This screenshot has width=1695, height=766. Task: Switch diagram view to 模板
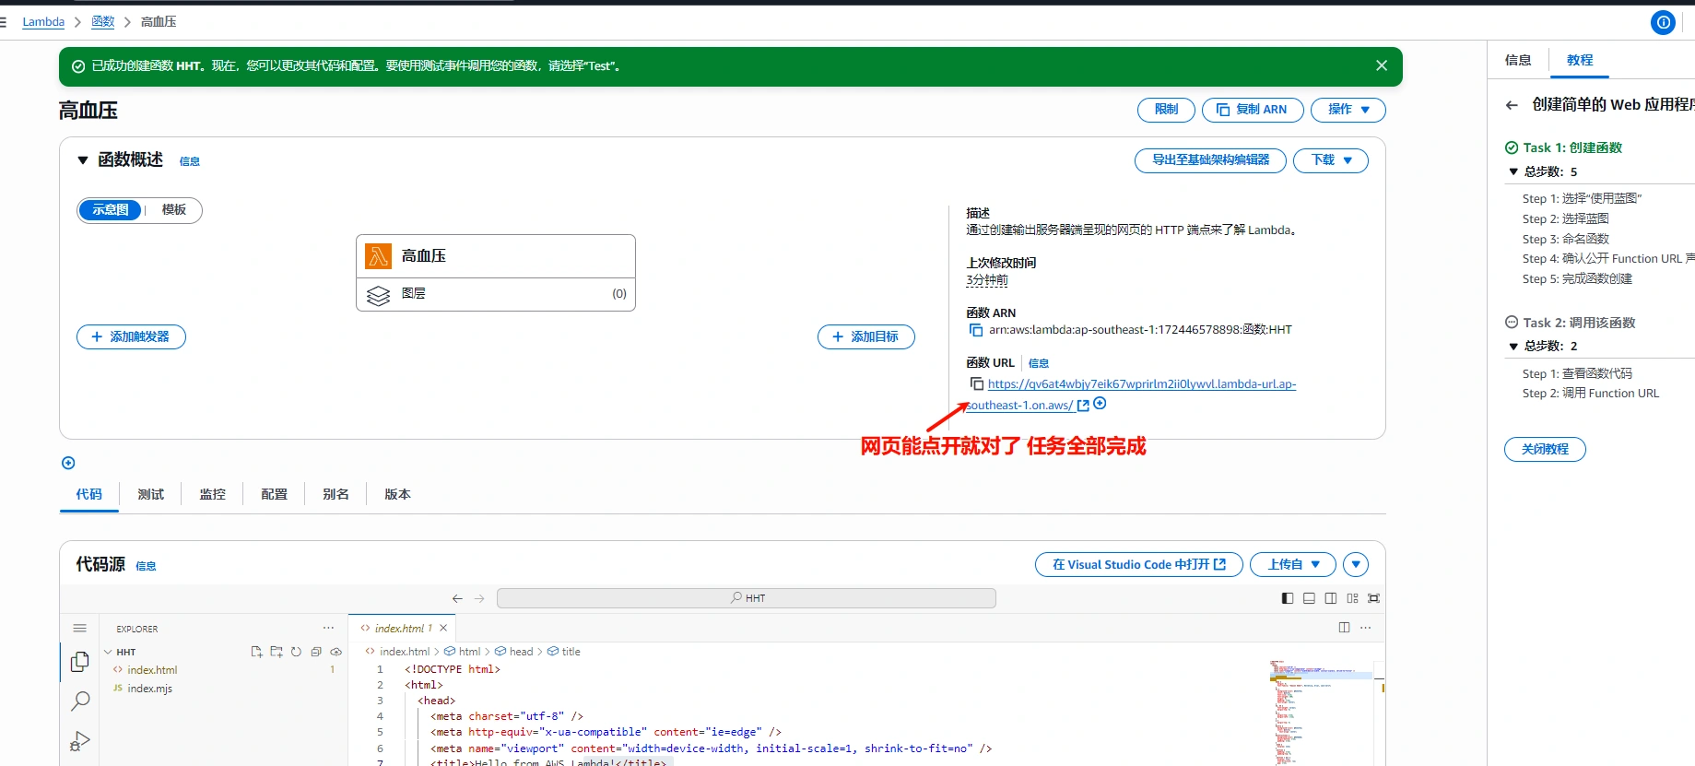click(x=173, y=210)
